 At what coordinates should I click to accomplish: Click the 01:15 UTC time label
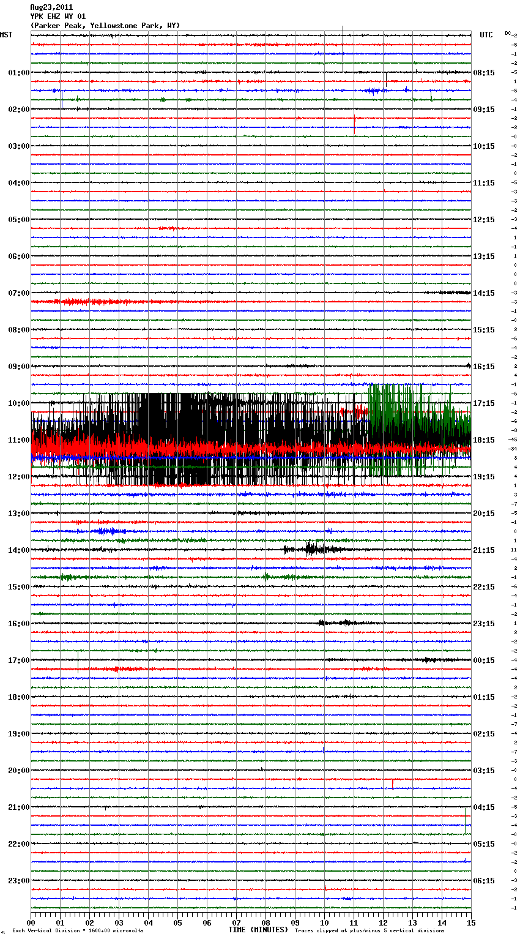pos(484,697)
